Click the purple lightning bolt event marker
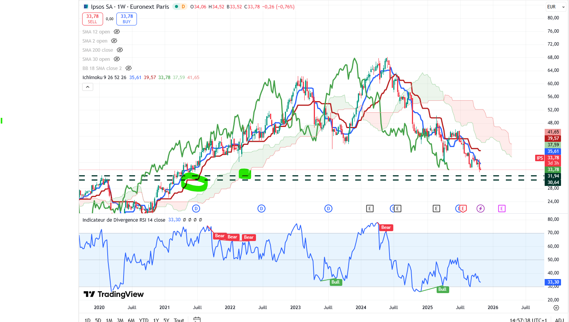This screenshot has width=569, height=322. (481, 208)
